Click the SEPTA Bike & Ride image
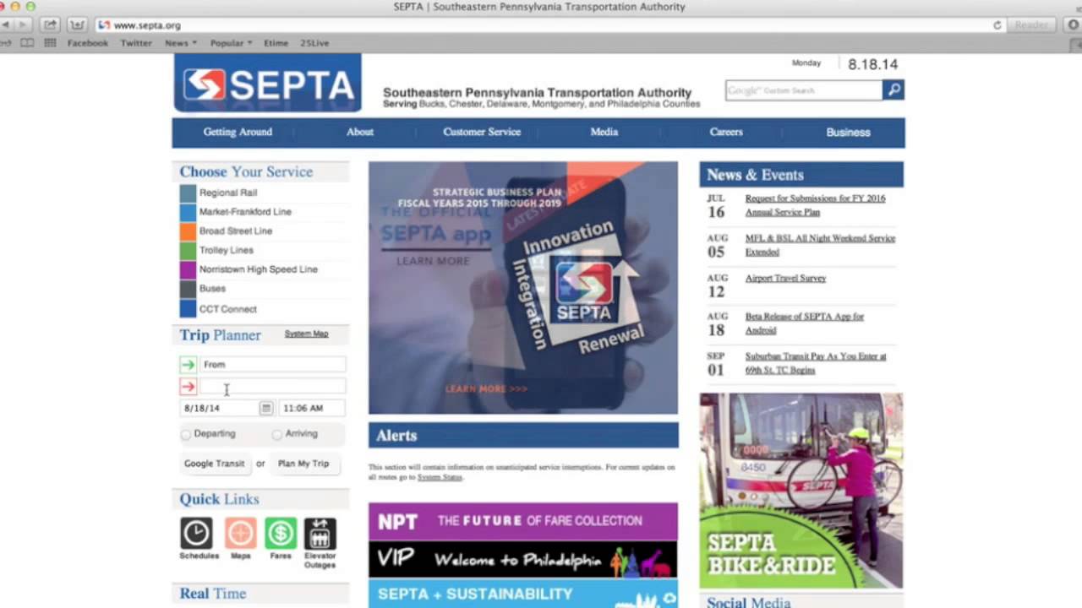Image resolution: width=1082 pixels, height=608 pixels. [801, 491]
